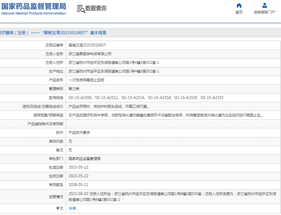Click the 适用范围/预期用途 label
The image size is (281, 215).
point(48,115)
